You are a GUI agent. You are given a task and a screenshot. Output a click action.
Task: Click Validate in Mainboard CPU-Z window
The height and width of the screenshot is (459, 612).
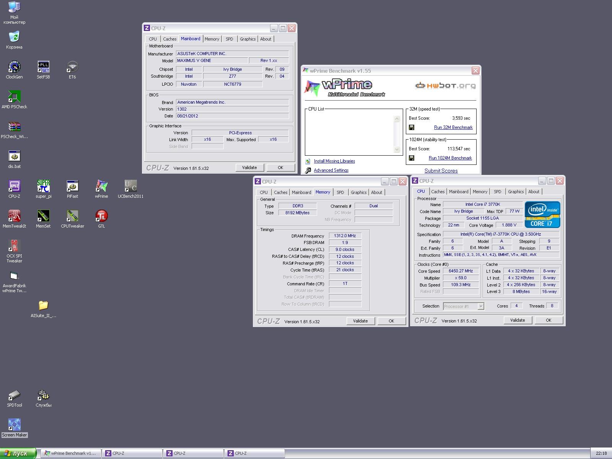[x=249, y=168]
